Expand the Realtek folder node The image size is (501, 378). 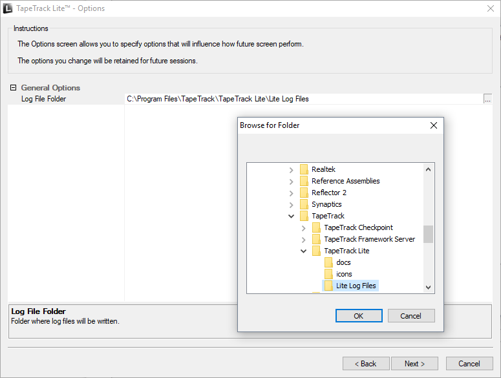[x=291, y=170]
